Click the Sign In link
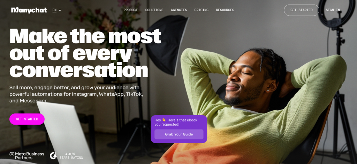Screen dimensions: 357x164 coord(333,10)
